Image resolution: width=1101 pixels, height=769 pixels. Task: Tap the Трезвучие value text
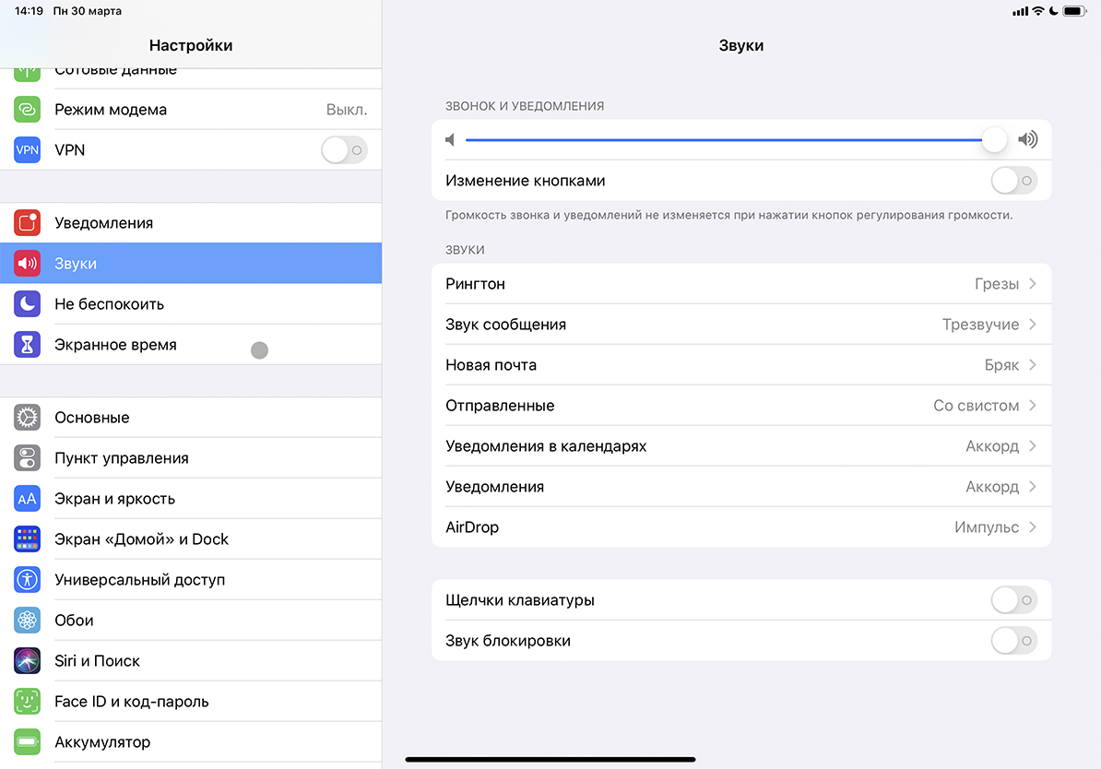pyautogui.click(x=980, y=325)
